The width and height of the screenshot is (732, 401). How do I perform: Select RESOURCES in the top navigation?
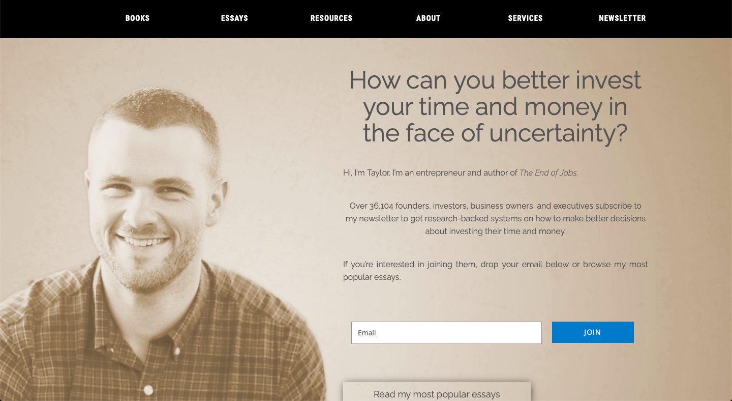point(331,18)
